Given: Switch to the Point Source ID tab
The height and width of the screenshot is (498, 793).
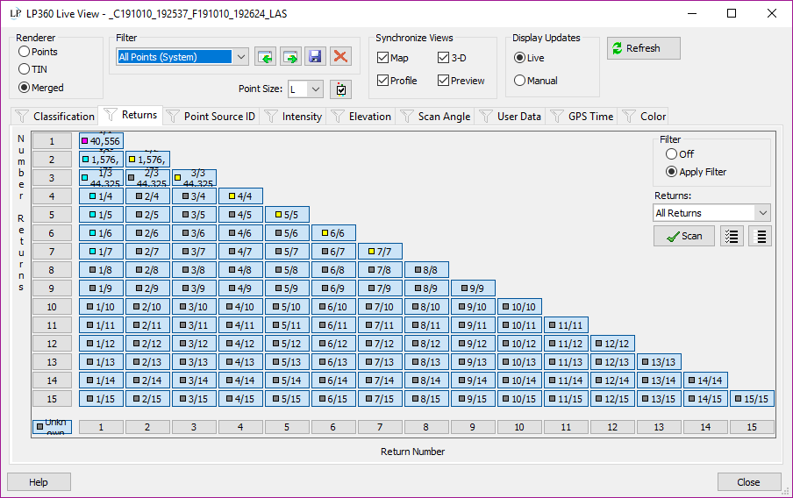Looking at the screenshot, I should 211,117.
